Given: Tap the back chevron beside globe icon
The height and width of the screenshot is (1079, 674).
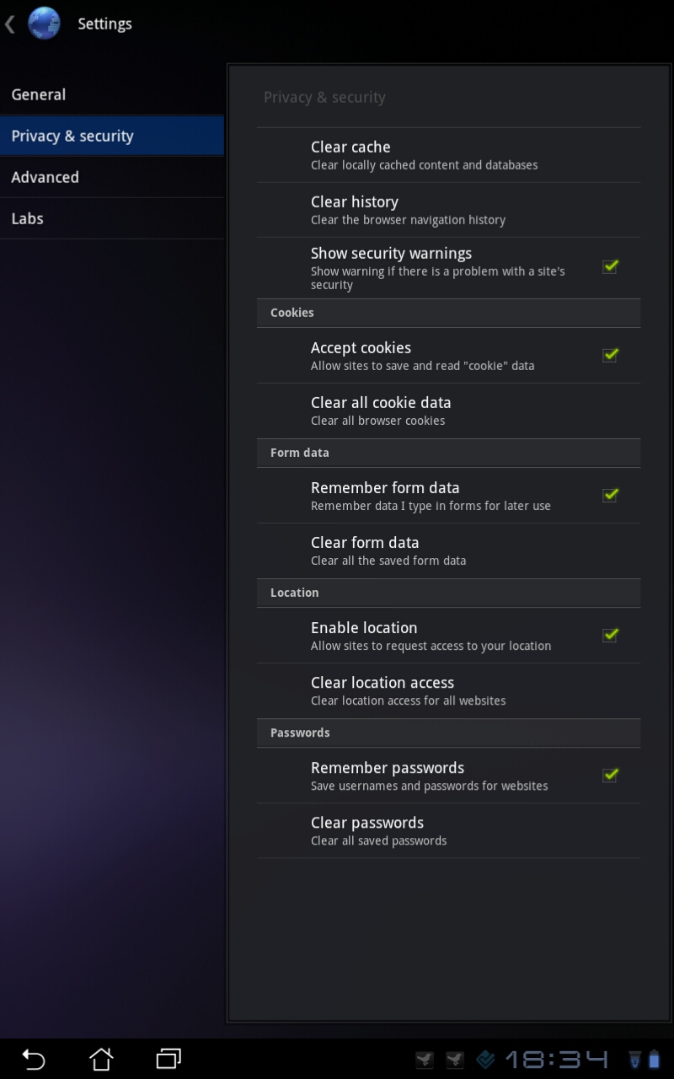Looking at the screenshot, I should click(x=10, y=24).
